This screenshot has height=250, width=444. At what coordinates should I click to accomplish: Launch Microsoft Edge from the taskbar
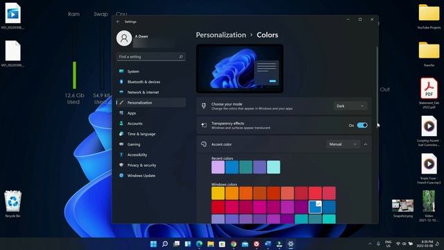pyautogui.click(x=199, y=244)
